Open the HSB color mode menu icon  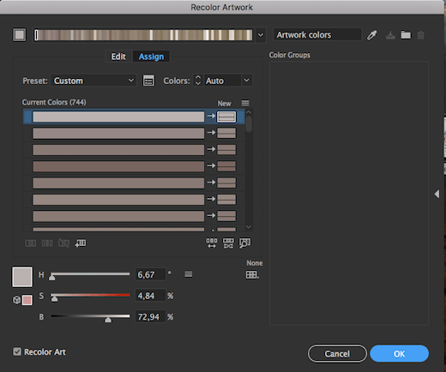pyautogui.click(x=189, y=274)
